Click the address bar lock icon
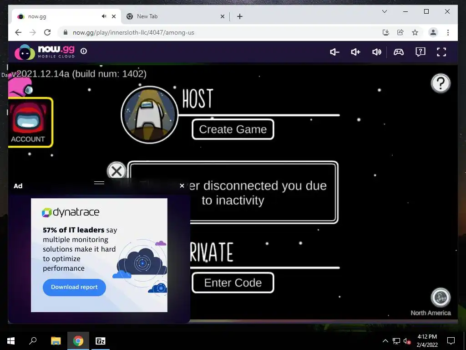This screenshot has width=466, height=350. pos(66,32)
